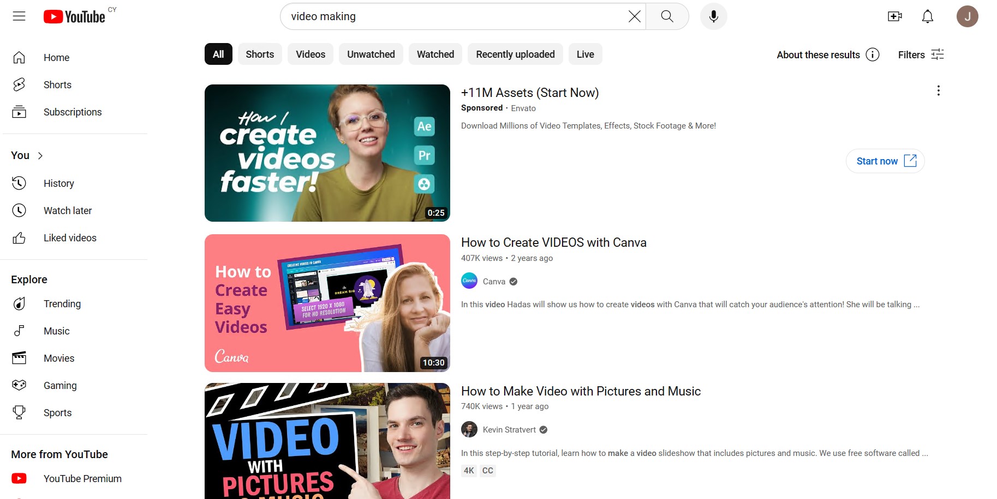Click the Trending flame icon

tap(19, 303)
